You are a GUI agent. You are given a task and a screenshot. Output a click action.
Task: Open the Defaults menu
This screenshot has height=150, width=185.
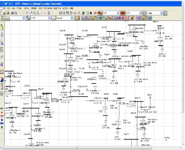pos(33,8)
